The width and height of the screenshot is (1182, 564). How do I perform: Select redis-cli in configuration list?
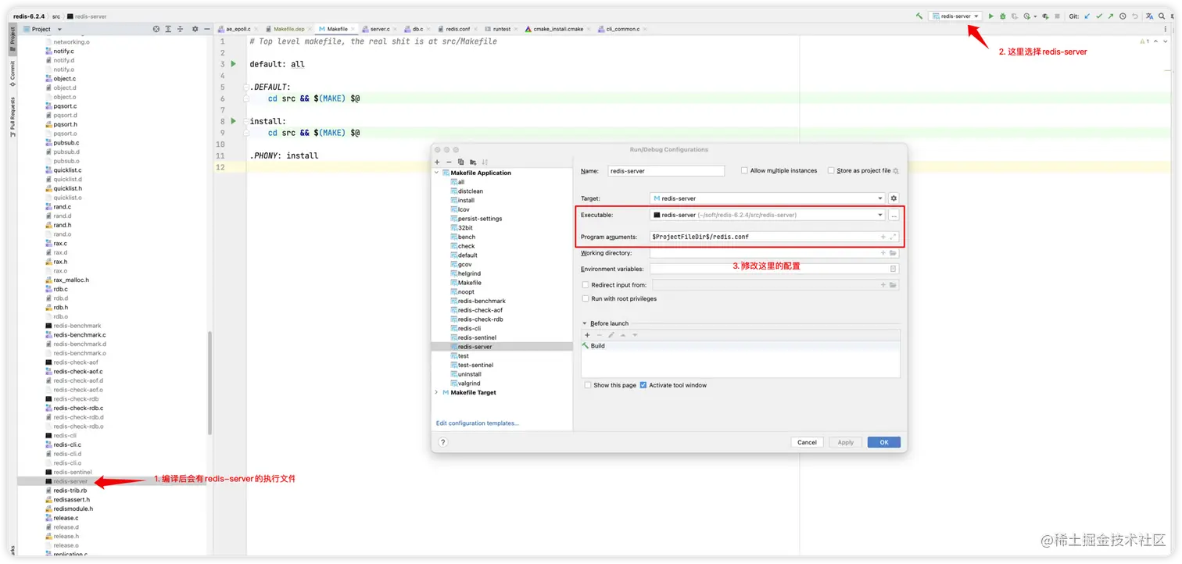(469, 328)
